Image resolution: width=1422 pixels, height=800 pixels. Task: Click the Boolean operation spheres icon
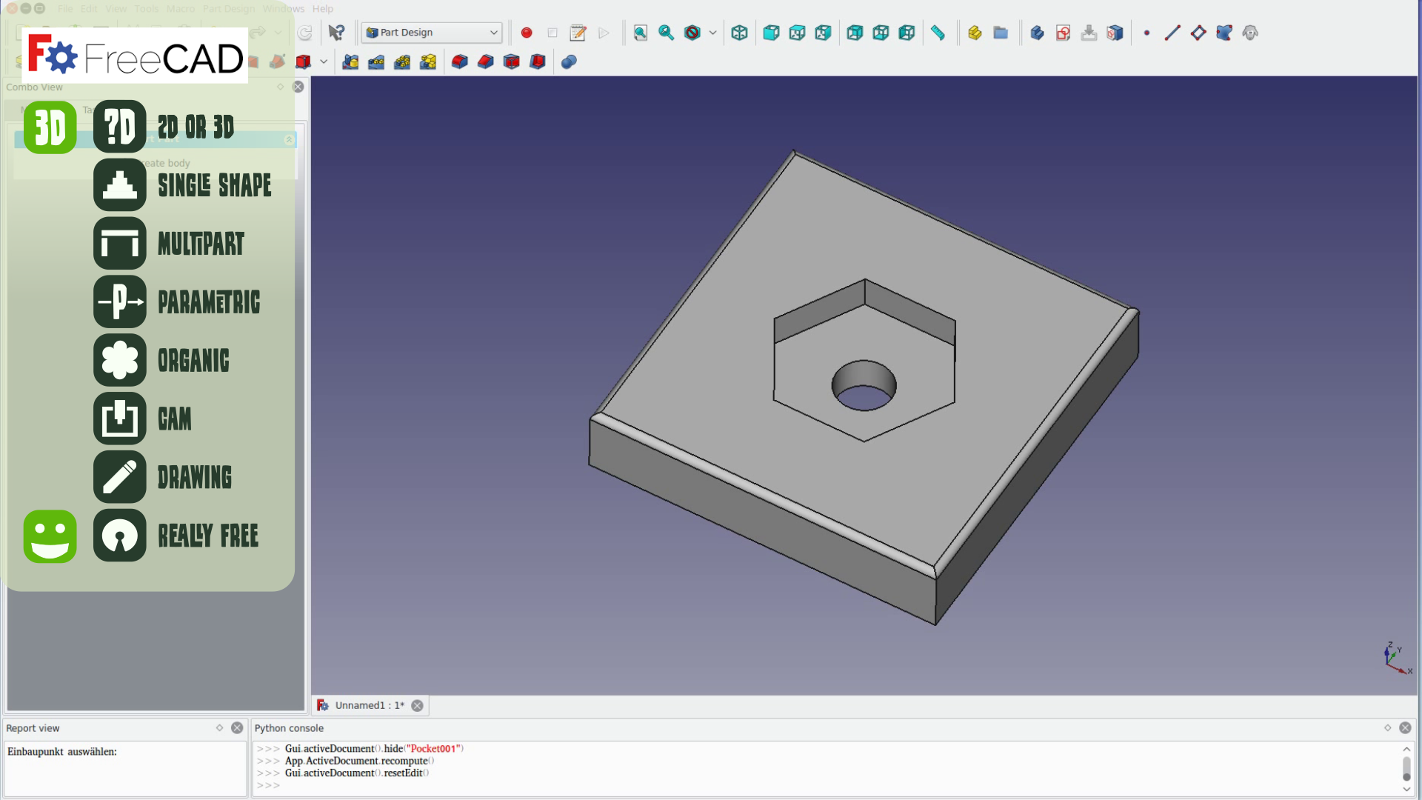[569, 61]
